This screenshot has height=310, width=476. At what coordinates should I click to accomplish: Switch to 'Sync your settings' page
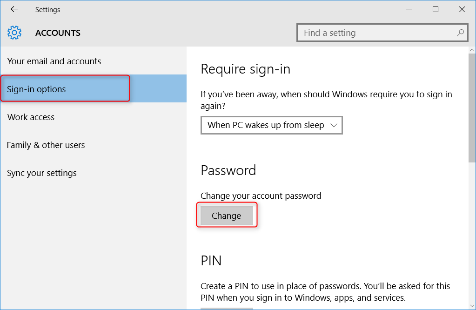click(42, 173)
